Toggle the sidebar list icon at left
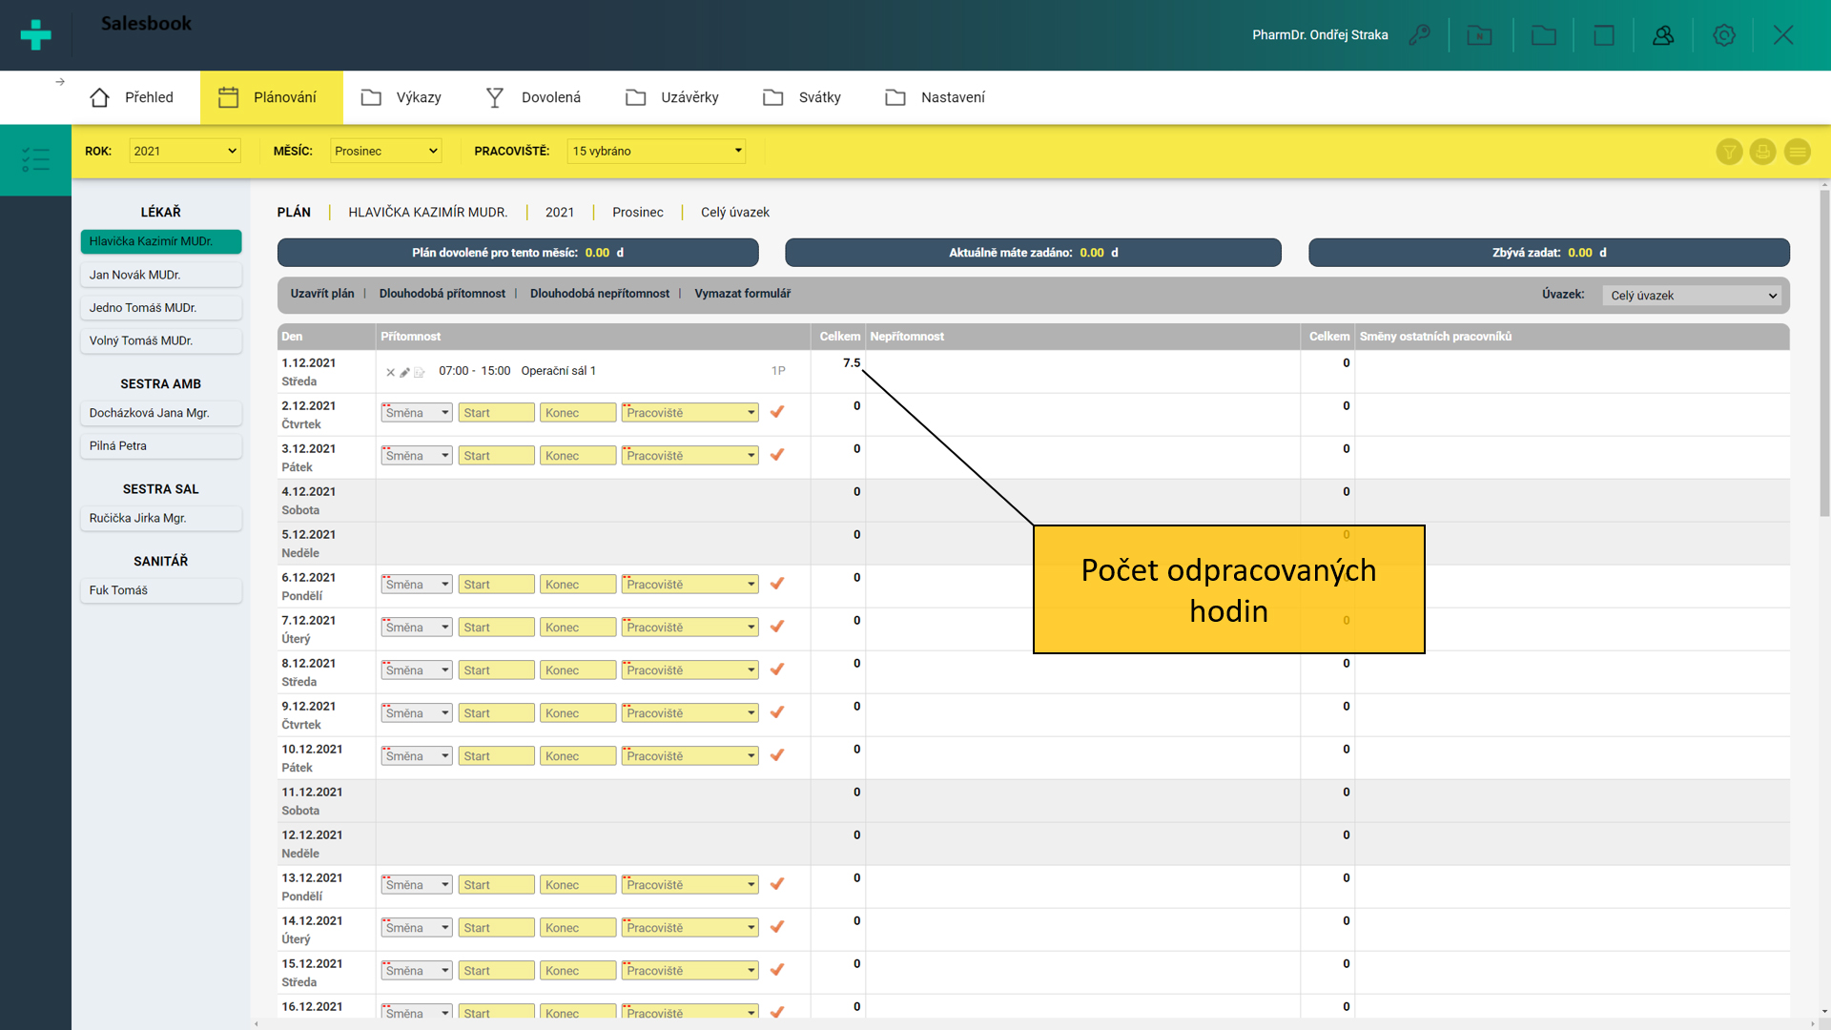The image size is (1831, 1030). tap(35, 159)
